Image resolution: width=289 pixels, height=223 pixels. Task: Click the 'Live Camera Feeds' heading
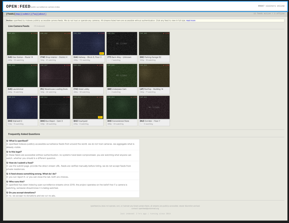tap(19, 26)
